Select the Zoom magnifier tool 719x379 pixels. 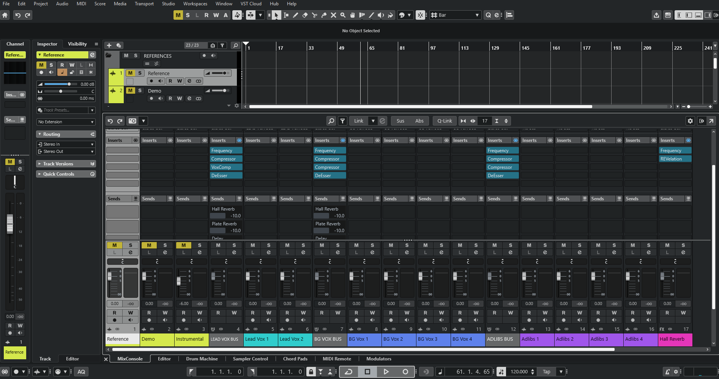pos(343,15)
